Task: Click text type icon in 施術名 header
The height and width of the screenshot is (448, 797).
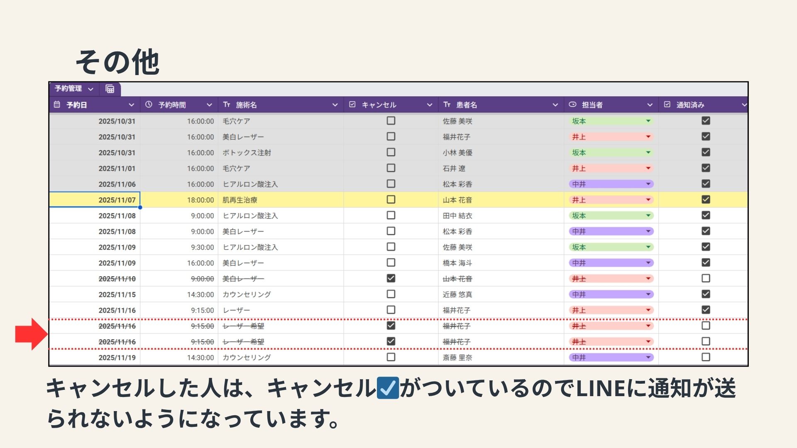Action: [x=226, y=105]
